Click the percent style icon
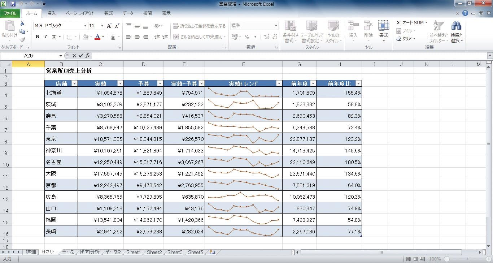Viewport: 493px width, 263px height. click(x=247, y=36)
